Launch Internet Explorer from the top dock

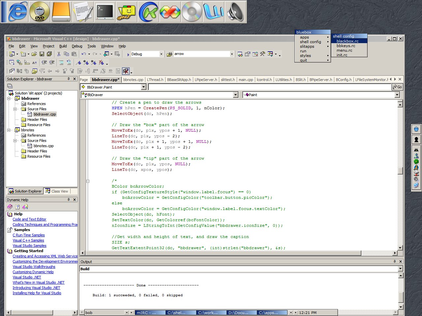pos(18,12)
